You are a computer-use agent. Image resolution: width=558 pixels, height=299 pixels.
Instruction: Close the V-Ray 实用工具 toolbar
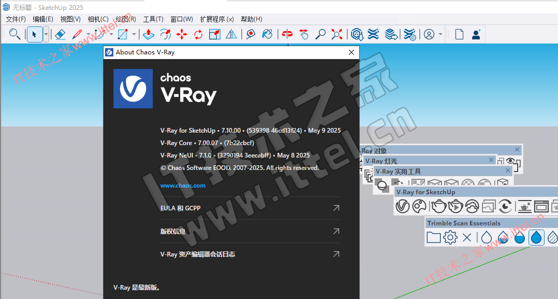coord(508,170)
